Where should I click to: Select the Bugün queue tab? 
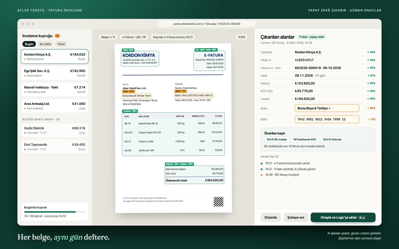(x=29, y=44)
